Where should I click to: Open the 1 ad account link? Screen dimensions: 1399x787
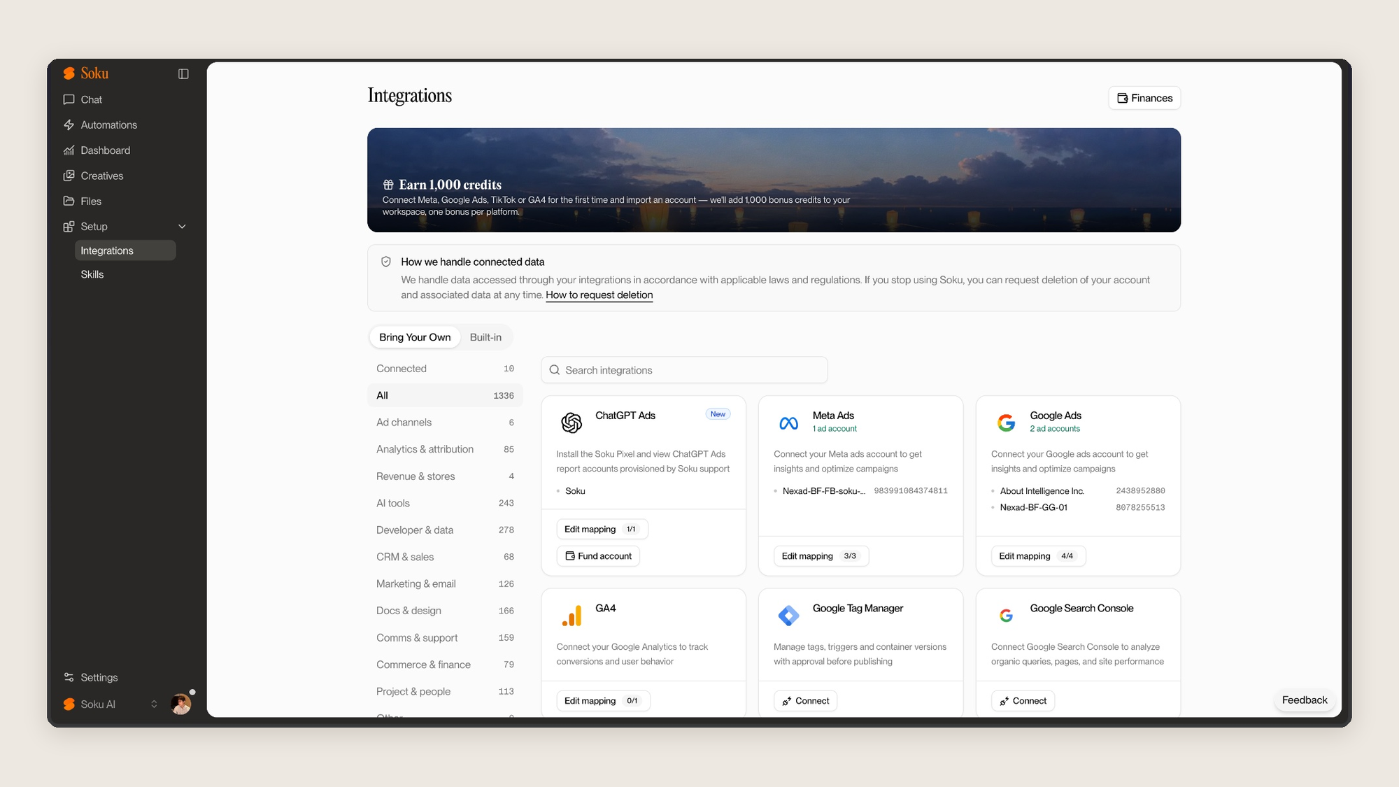835,429
